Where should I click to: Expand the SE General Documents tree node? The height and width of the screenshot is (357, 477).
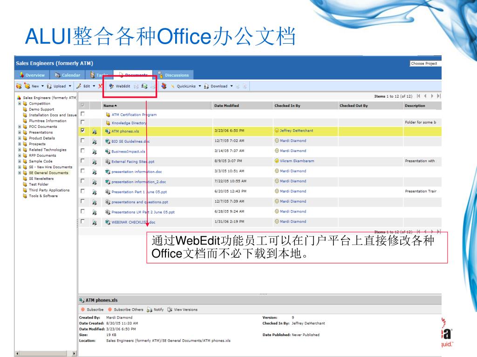(20, 173)
